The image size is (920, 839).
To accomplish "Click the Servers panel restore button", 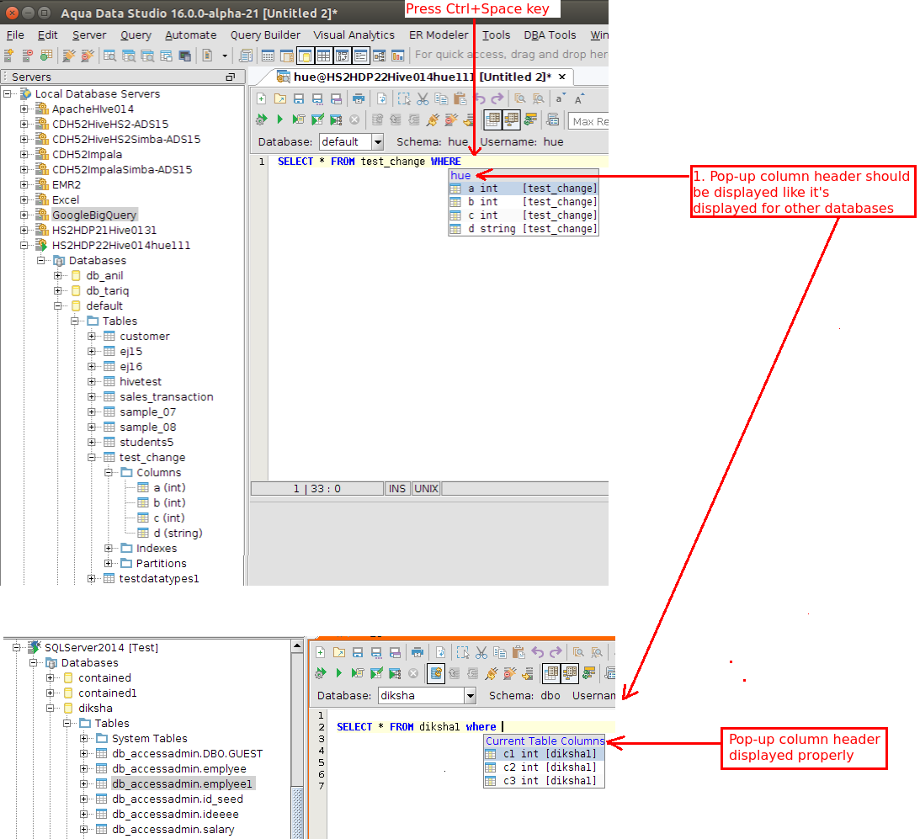I will [x=230, y=77].
